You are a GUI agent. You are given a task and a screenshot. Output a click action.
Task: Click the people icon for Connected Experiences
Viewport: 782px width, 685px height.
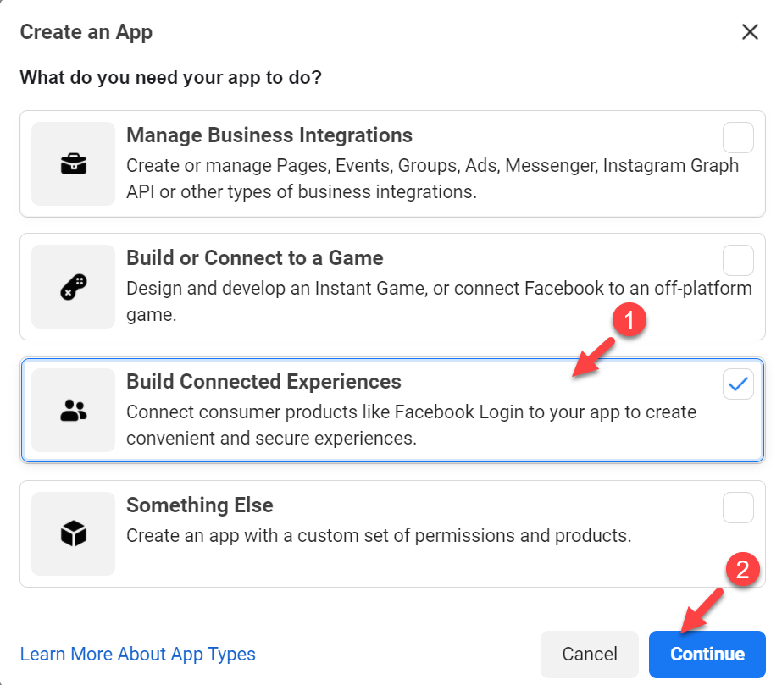[74, 411]
